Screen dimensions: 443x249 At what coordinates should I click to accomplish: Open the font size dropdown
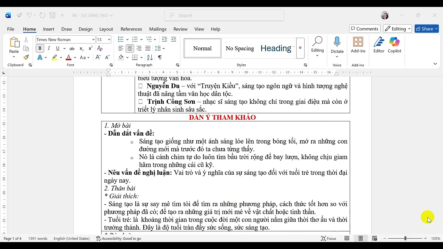109,39
